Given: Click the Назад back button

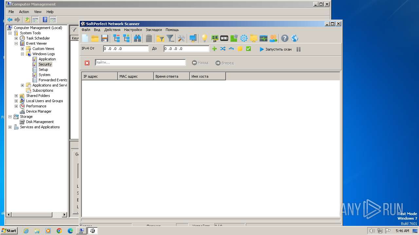Looking at the screenshot, I should click(200, 63).
